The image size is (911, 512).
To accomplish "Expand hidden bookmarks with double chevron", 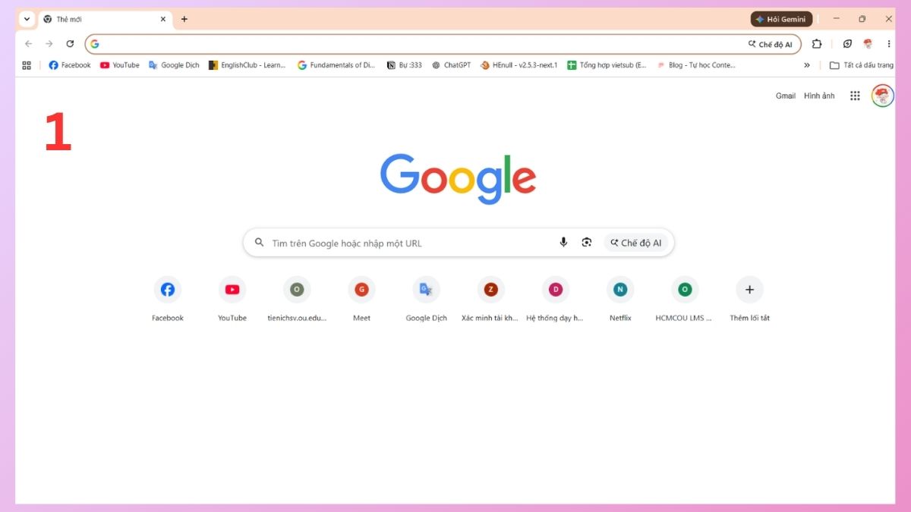I will [x=807, y=65].
